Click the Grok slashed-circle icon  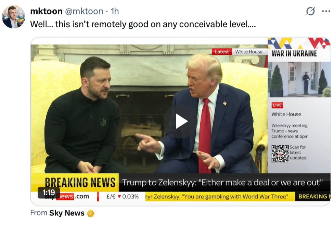[310, 11]
